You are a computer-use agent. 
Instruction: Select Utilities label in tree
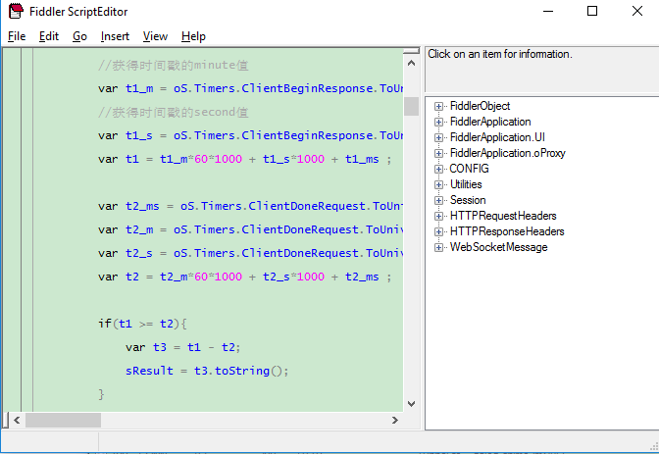pos(466,184)
